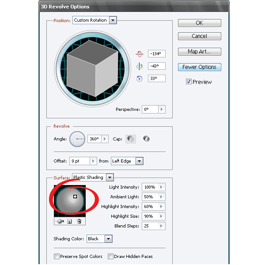This screenshot has width=265, height=265.
Task: Open the Surface shading dropdown
Action: point(110,178)
